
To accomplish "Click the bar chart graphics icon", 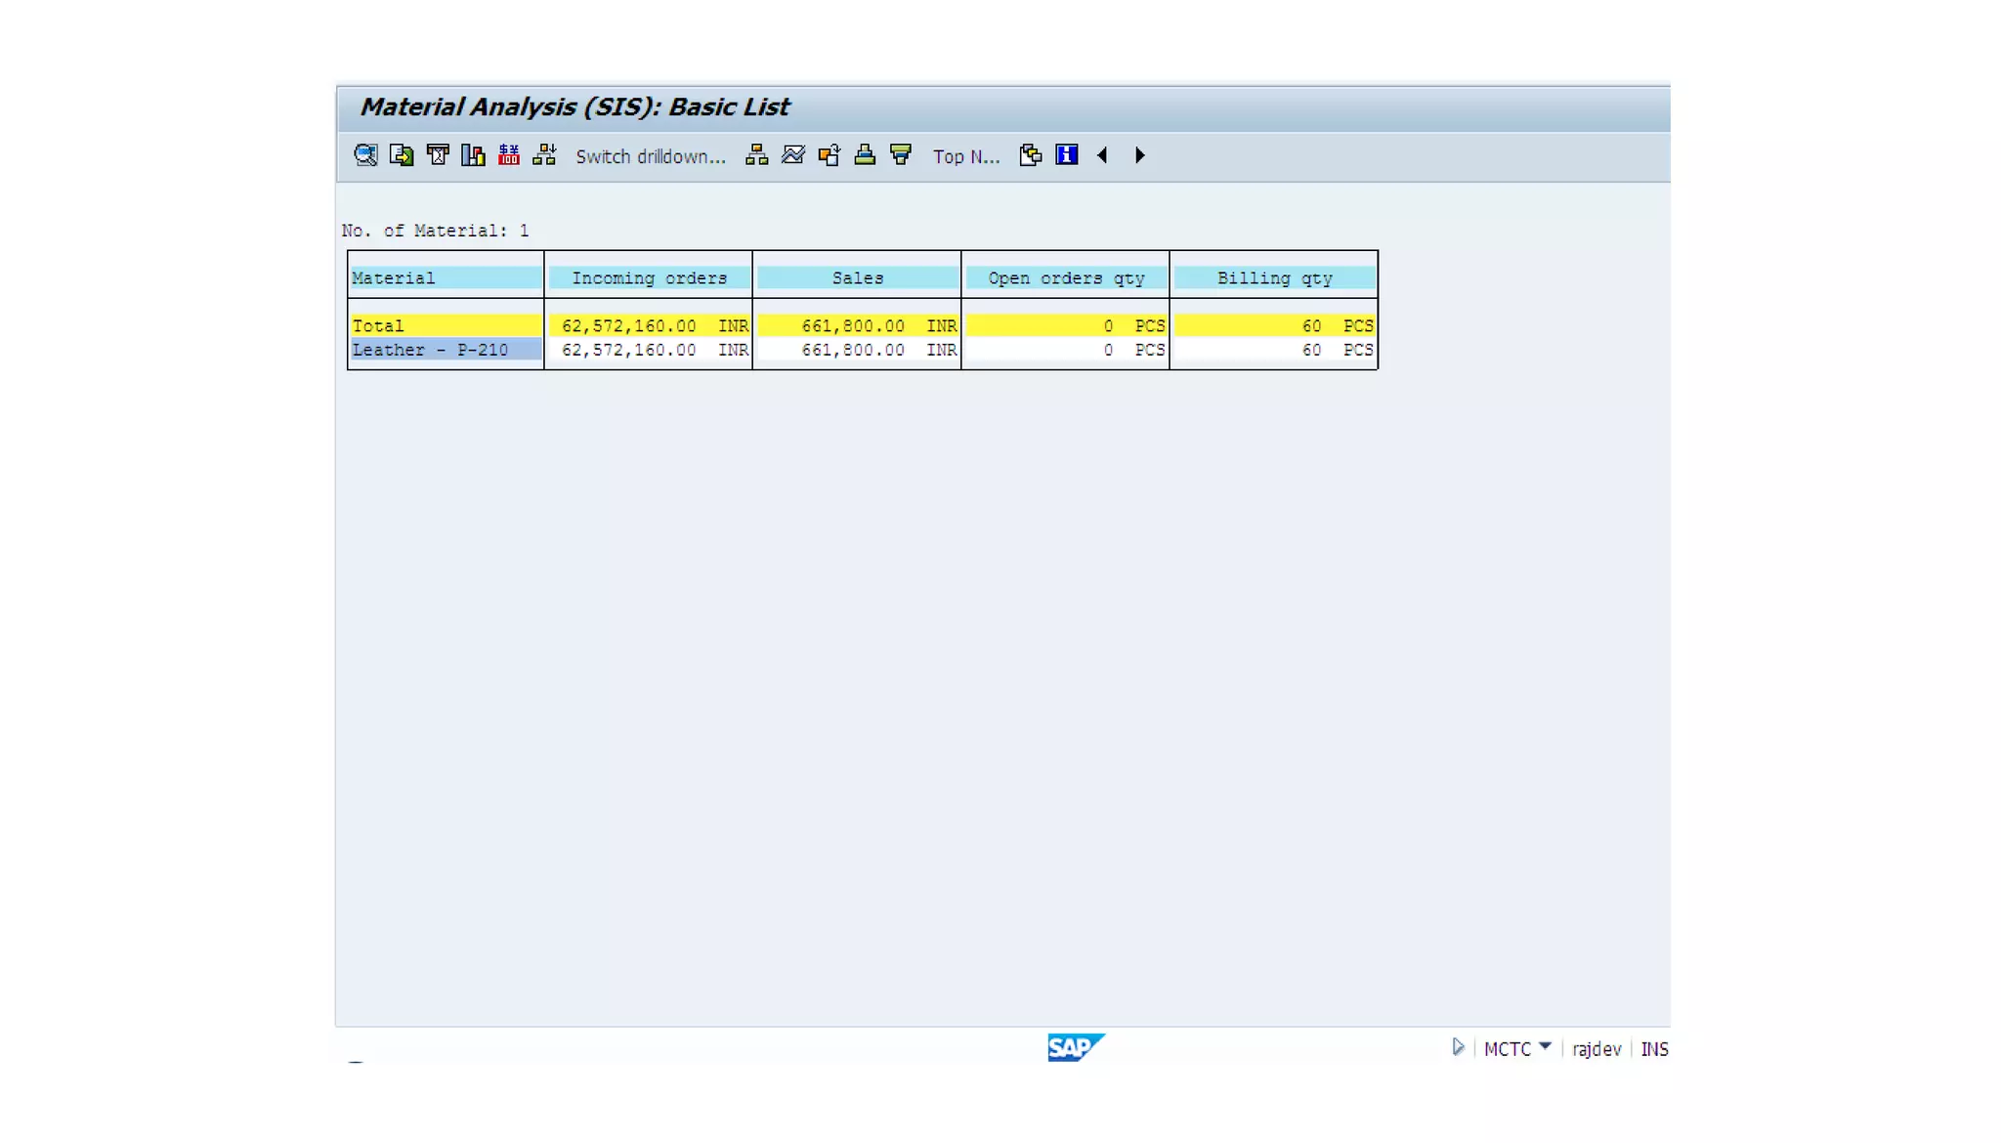I will point(473,155).
